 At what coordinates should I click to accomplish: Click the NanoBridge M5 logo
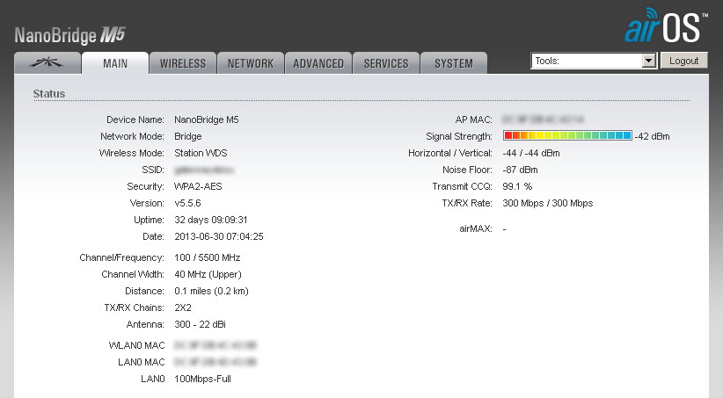70,35
